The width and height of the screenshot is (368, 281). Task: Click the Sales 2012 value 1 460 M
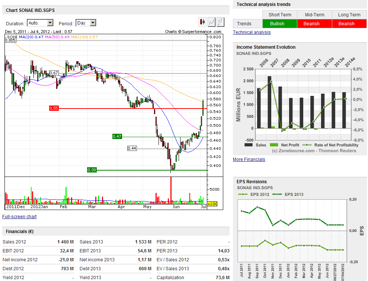[65, 242]
